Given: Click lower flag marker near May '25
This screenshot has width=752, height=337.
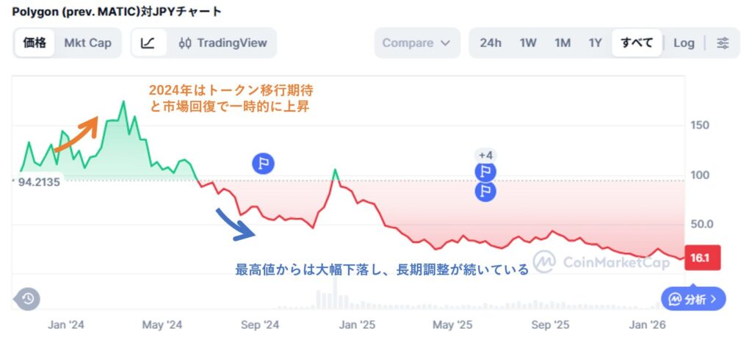Looking at the screenshot, I should click(485, 192).
